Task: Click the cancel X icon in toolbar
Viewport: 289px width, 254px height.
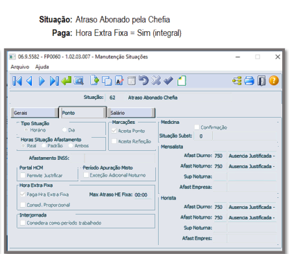Action: coord(156,81)
